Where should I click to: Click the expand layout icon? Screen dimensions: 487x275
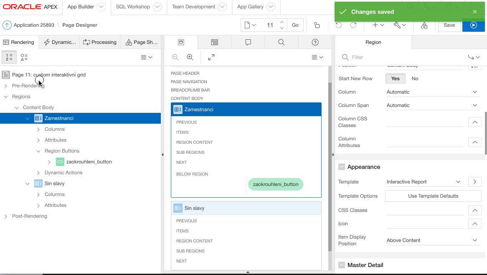click(211, 57)
